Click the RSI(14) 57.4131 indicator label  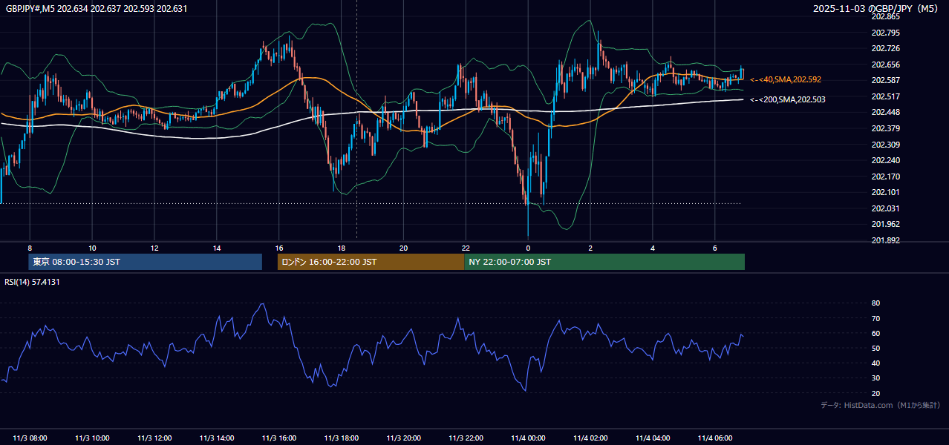click(33, 282)
